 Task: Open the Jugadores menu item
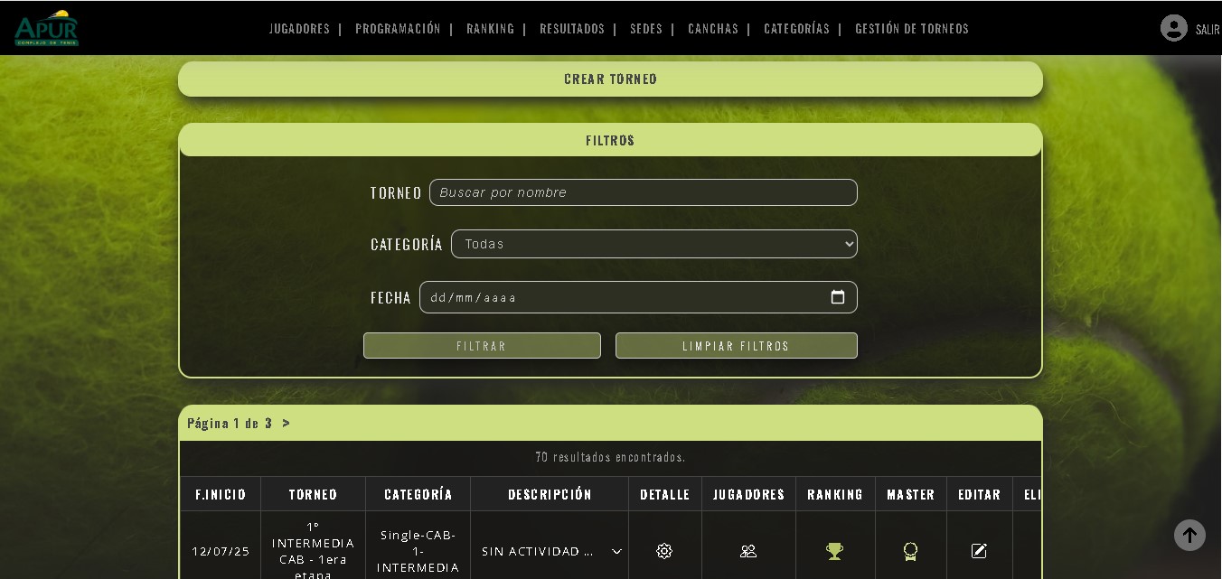[299, 29]
